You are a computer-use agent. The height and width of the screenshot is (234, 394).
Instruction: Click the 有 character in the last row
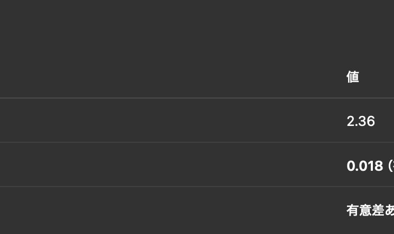click(x=352, y=210)
